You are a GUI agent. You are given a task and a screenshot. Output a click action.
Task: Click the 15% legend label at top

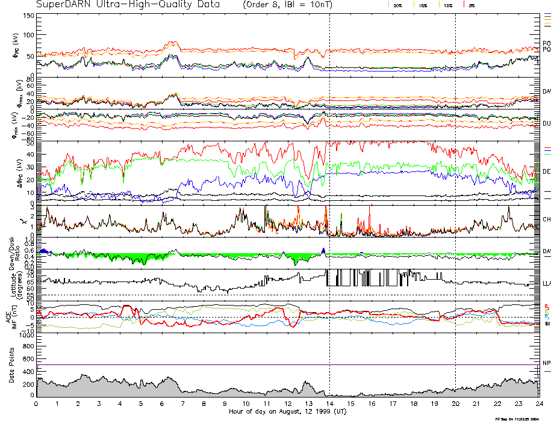click(x=423, y=5)
